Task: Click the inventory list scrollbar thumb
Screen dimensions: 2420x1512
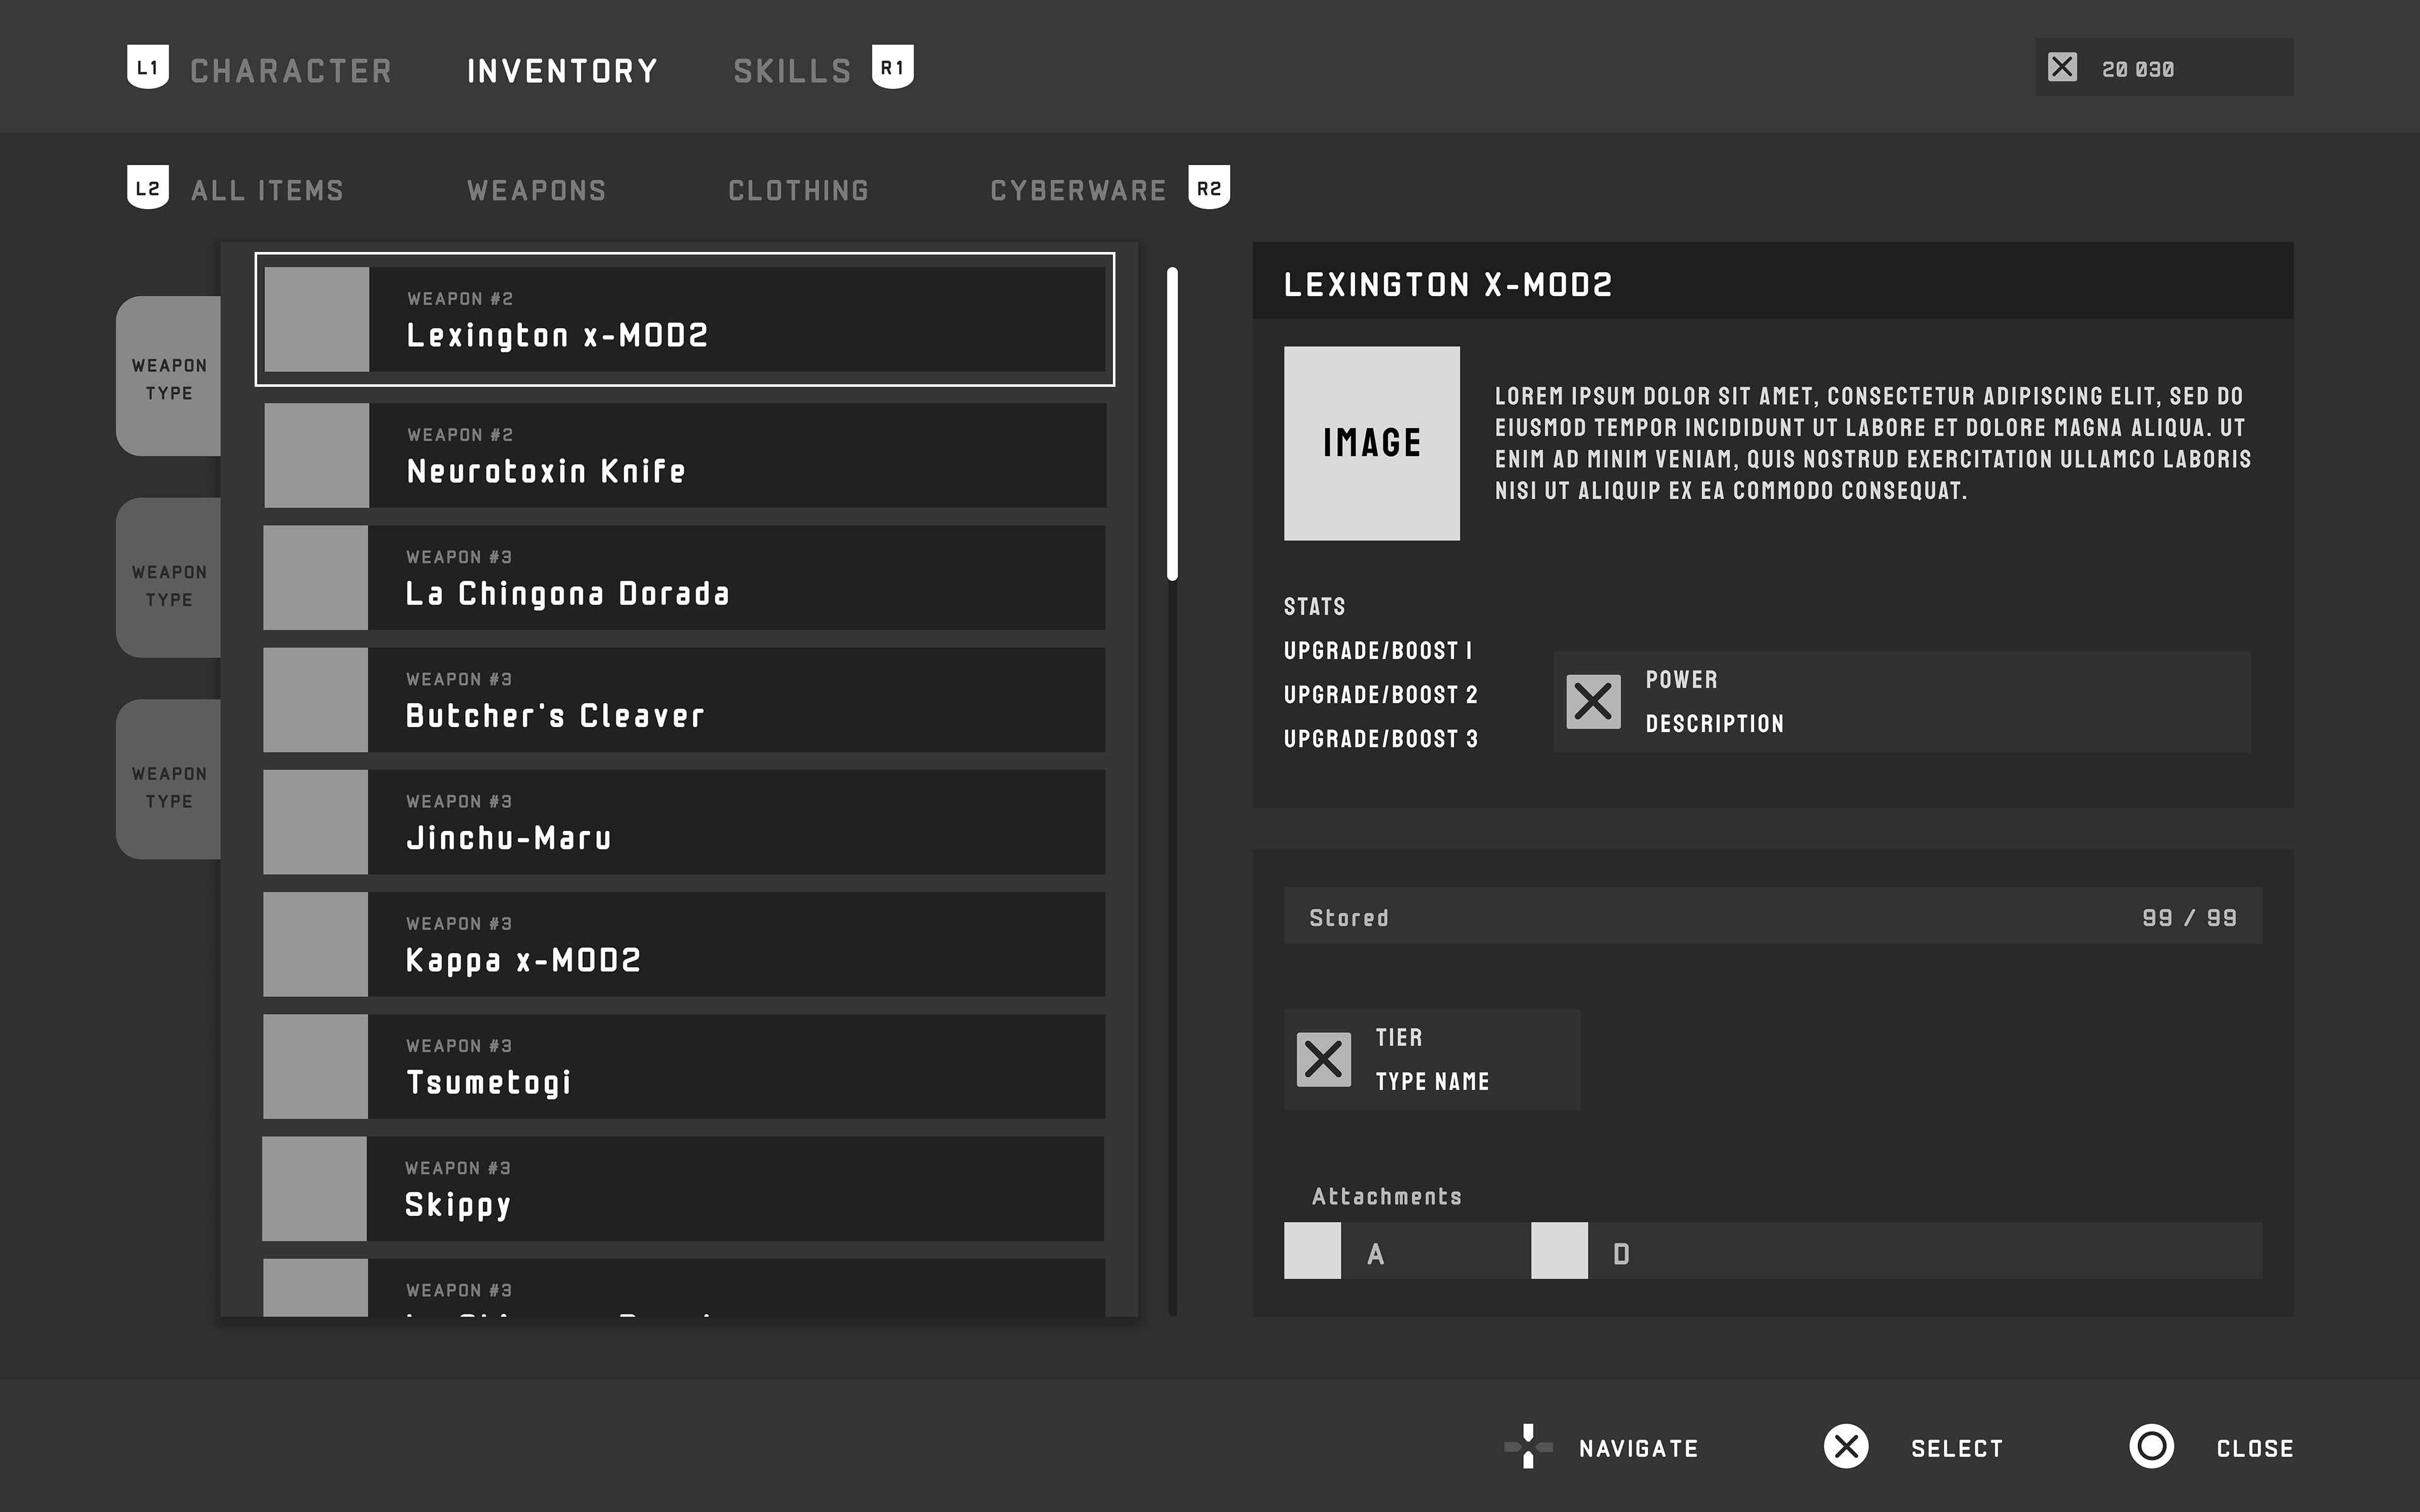Action: click(1172, 424)
